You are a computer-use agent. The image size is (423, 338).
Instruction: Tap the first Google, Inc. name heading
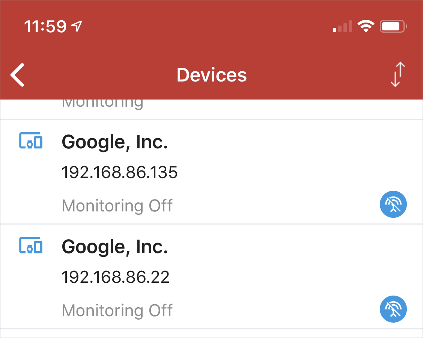tap(114, 142)
